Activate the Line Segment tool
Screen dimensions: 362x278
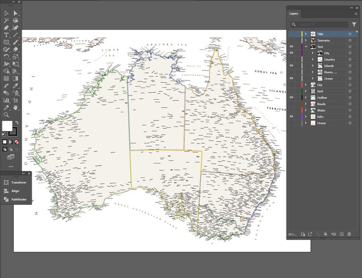[15, 35]
